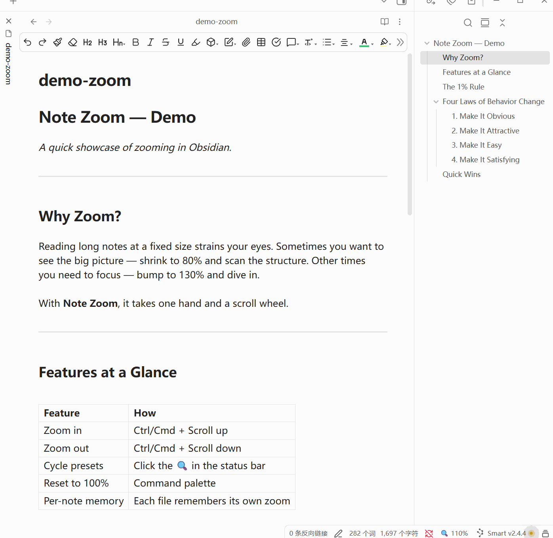Screen dimensions: 553x538
Task: Select 2. Make It Attractive outline item
Action: tap(485, 131)
